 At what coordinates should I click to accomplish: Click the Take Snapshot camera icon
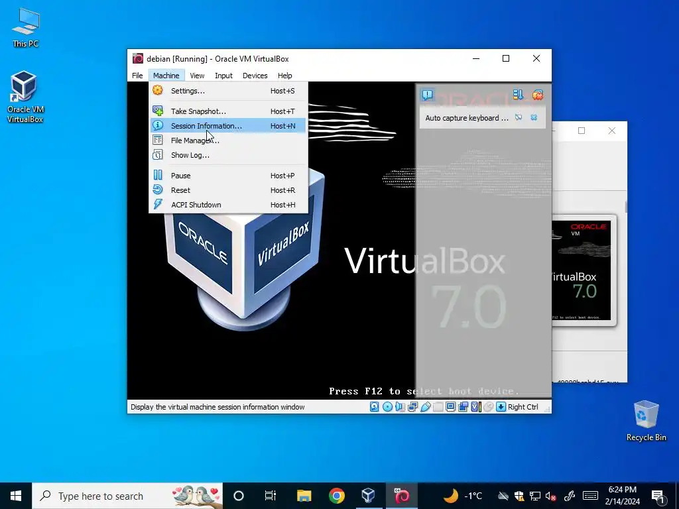pos(158,111)
